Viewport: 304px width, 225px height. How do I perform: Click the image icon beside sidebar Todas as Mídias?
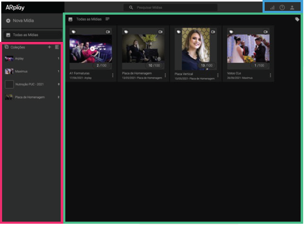(x=8, y=35)
